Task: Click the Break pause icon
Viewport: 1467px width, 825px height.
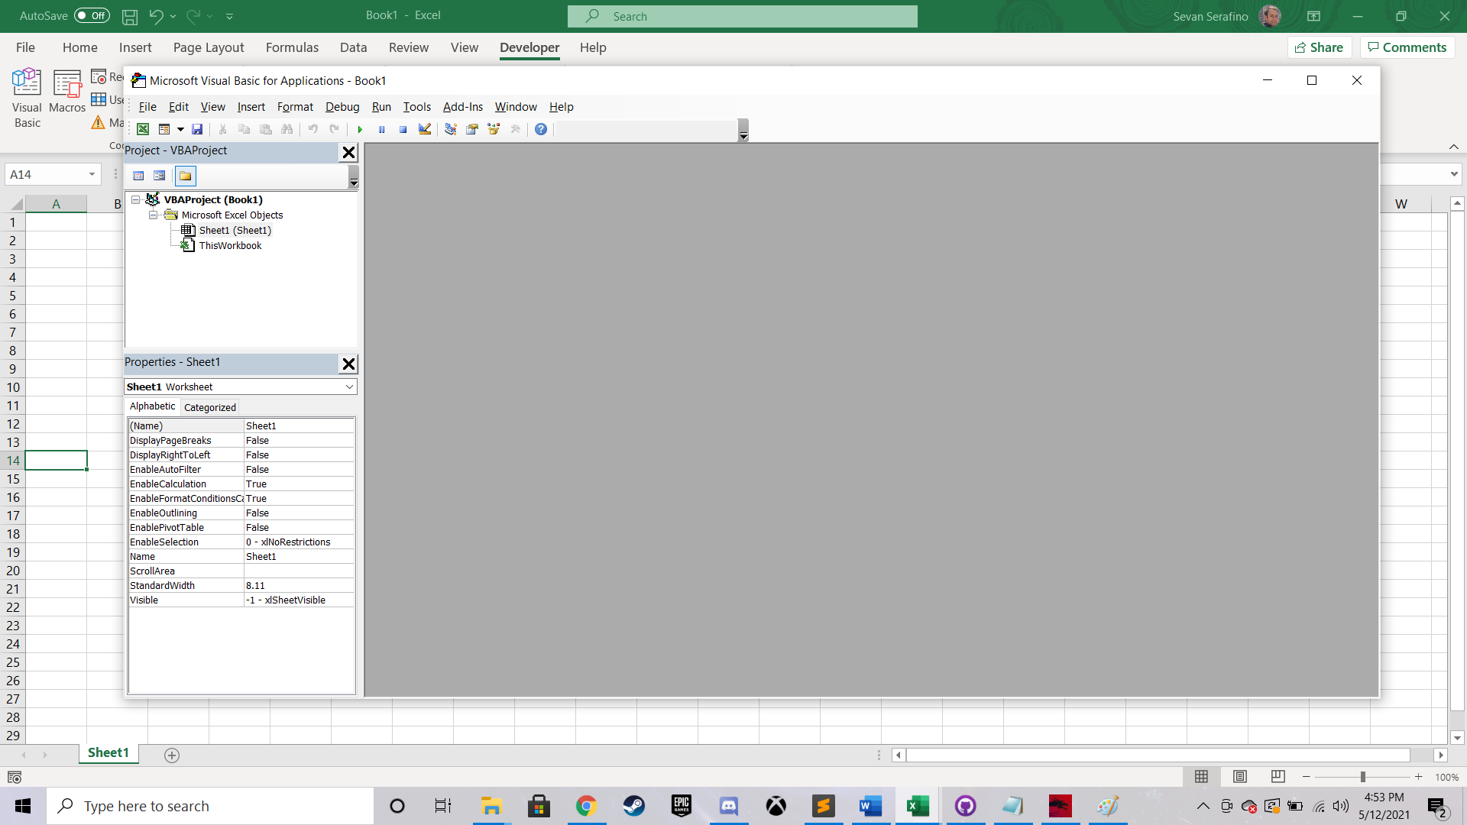Action: point(381,129)
